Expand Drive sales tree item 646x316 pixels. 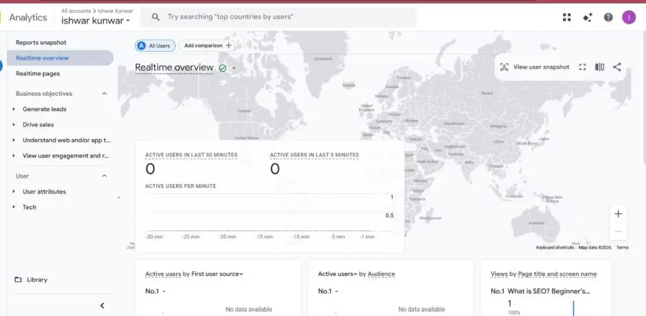coord(14,125)
